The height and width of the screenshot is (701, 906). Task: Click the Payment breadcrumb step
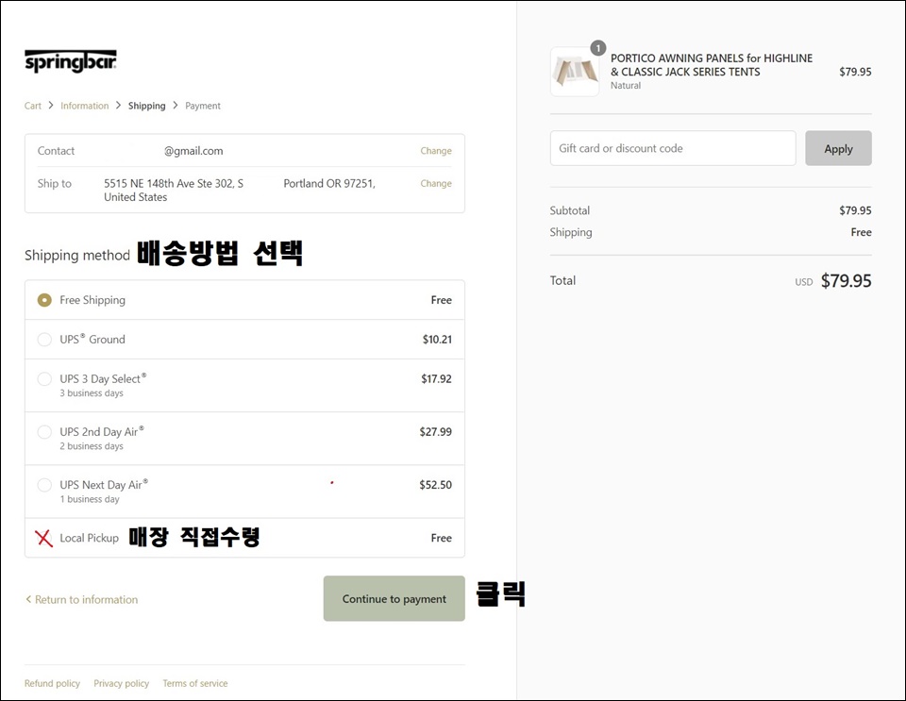pyautogui.click(x=203, y=106)
